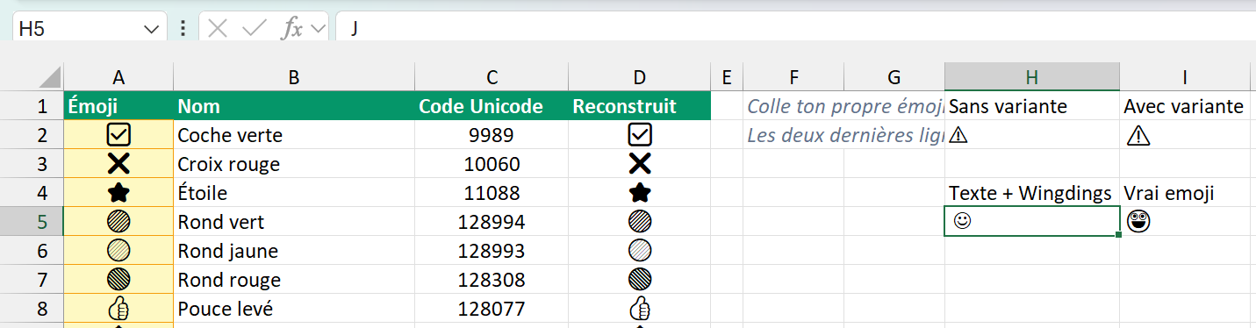The height and width of the screenshot is (328, 1256).
Task: Select the reconstructed checkbox emoji in column D
Action: (640, 135)
